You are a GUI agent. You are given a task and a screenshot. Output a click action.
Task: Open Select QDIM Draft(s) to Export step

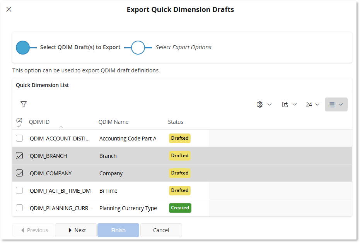tap(80, 47)
